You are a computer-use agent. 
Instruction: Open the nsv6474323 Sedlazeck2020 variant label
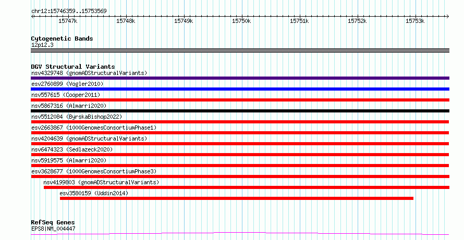(72, 149)
